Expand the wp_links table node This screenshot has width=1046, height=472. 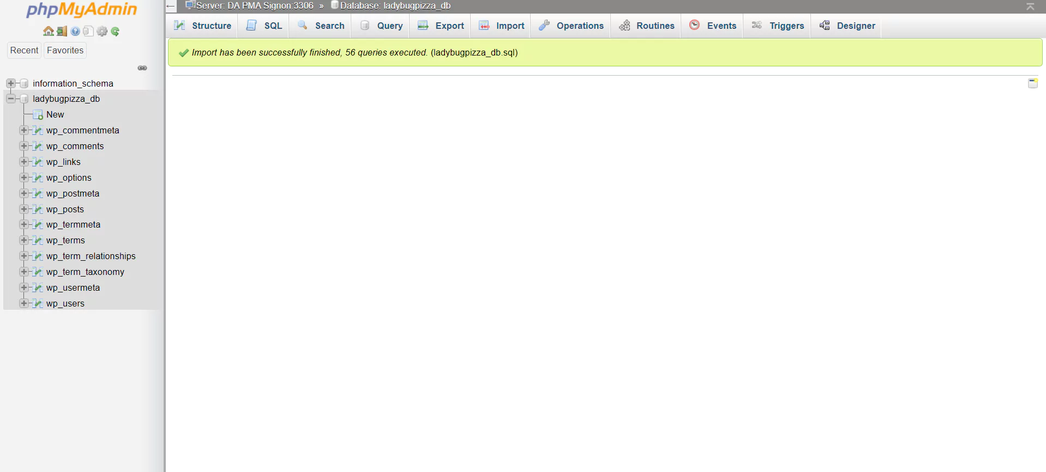pyautogui.click(x=24, y=162)
